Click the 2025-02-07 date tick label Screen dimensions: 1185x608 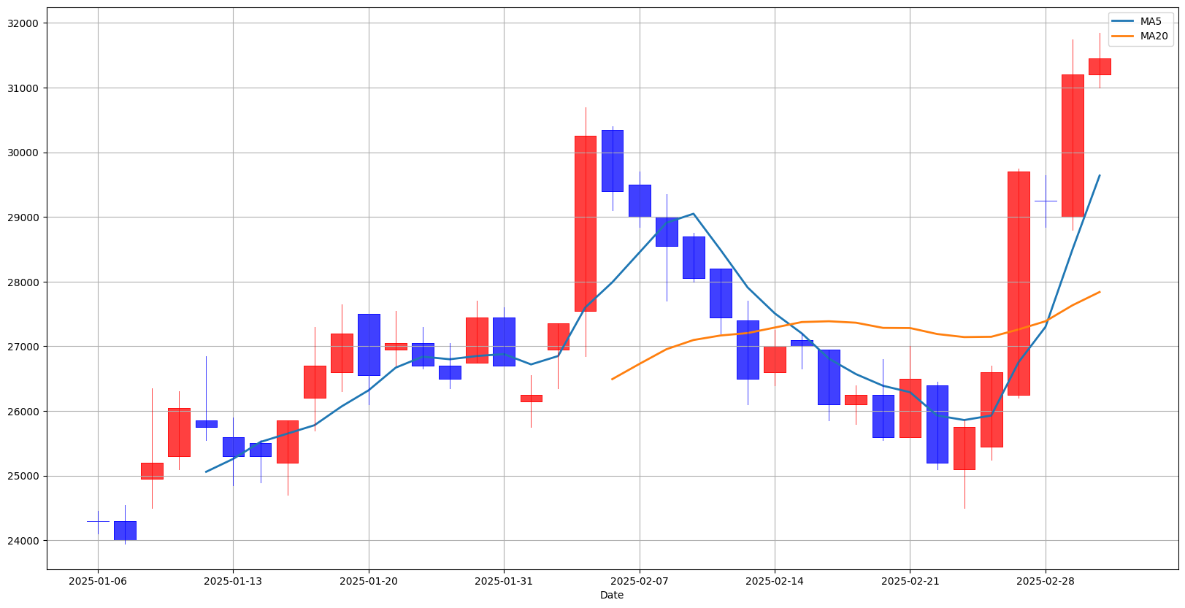[640, 581]
